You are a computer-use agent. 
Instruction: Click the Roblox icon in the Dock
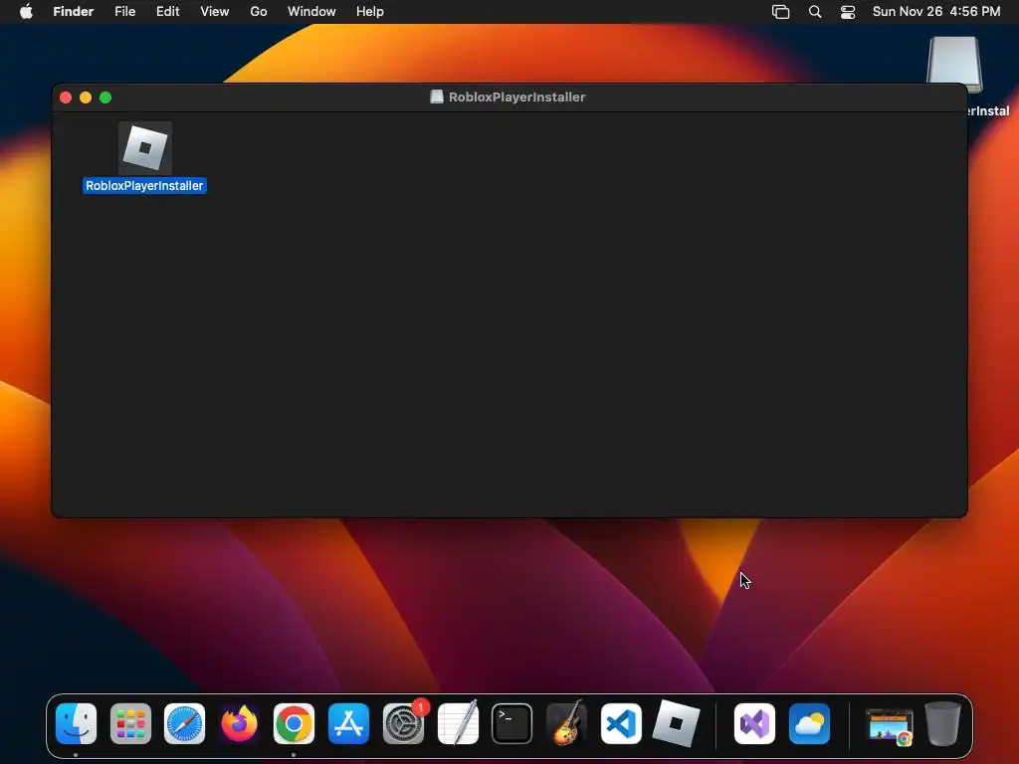[x=676, y=724]
